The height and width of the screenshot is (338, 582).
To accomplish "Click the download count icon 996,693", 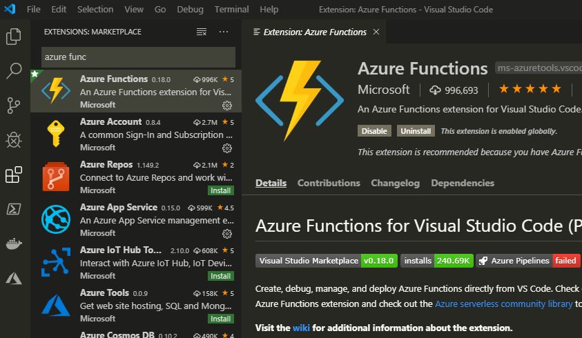I will [x=435, y=90].
